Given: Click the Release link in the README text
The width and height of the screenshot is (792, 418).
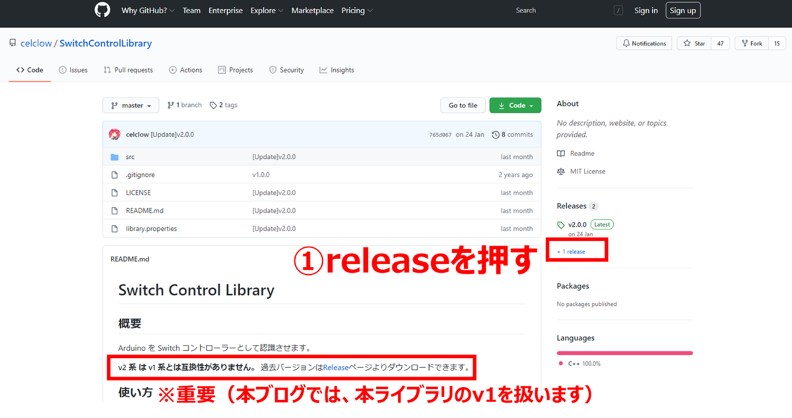Looking at the screenshot, I should coord(335,367).
